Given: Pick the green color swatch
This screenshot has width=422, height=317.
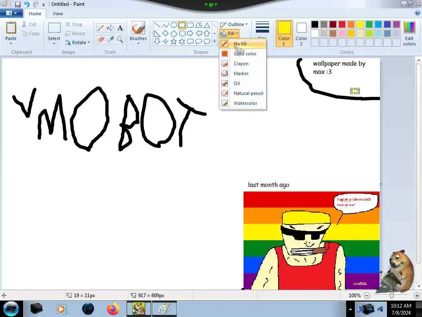Looking at the screenshot, I should coord(369,24).
